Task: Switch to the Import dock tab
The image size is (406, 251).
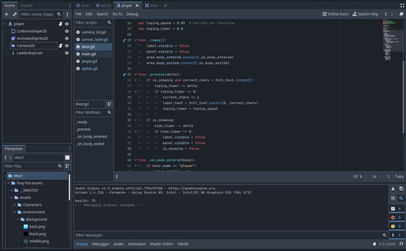Action: 26,5
